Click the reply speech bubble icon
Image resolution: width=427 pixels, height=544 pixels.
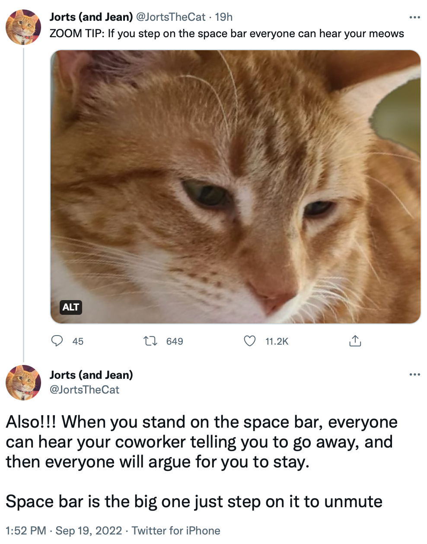(57, 341)
